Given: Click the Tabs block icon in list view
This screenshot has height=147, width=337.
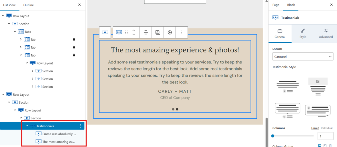Looking at the screenshot, I should [x=21, y=32].
